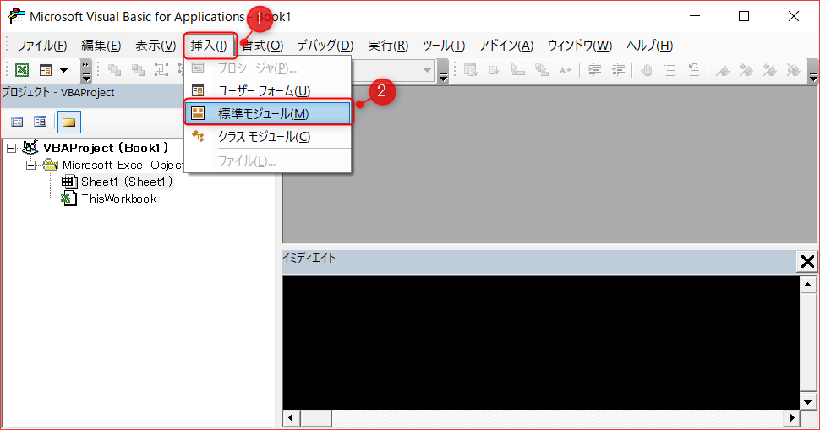
Task: Click the Immediate window horizontal scroll thumb
Action: pyautogui.click(x=315, y=418)
